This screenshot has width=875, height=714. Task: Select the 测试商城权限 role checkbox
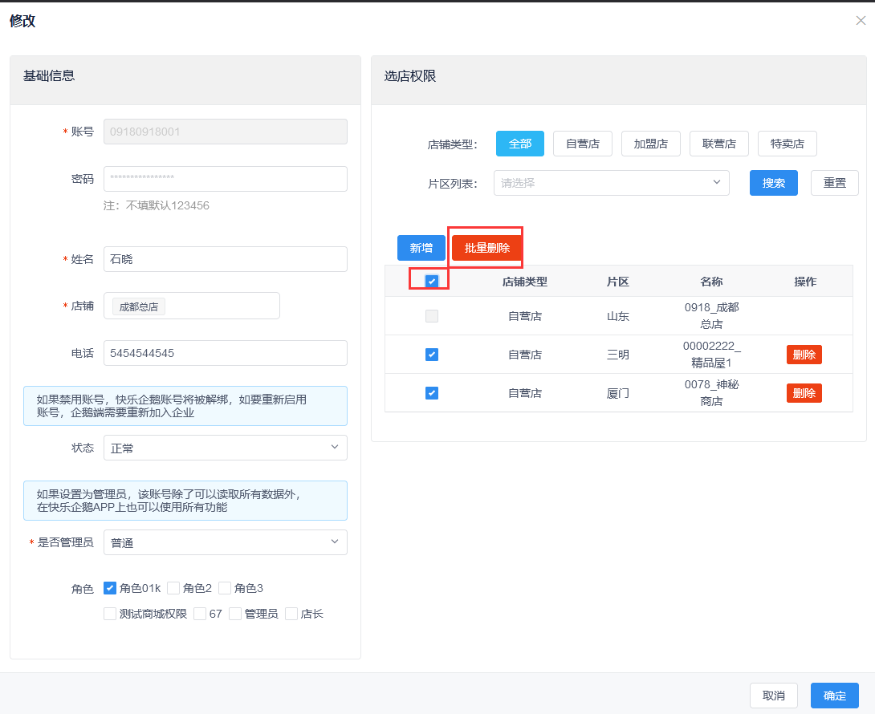tap(110, 614)
